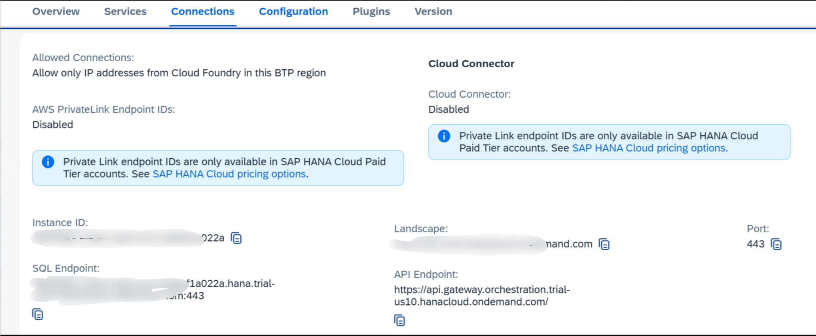Click info icon in AWS PrivateLink notice

[48, 162]
